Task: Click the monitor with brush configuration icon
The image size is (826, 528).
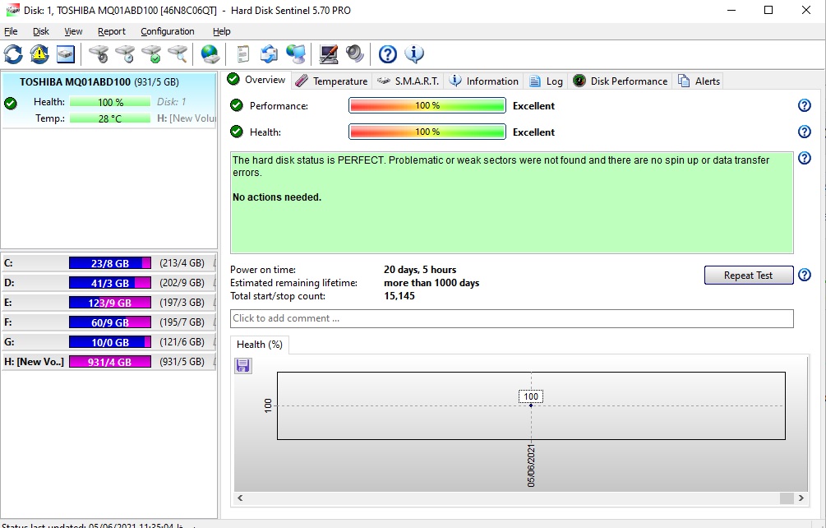Action: (x=329, y=53)
